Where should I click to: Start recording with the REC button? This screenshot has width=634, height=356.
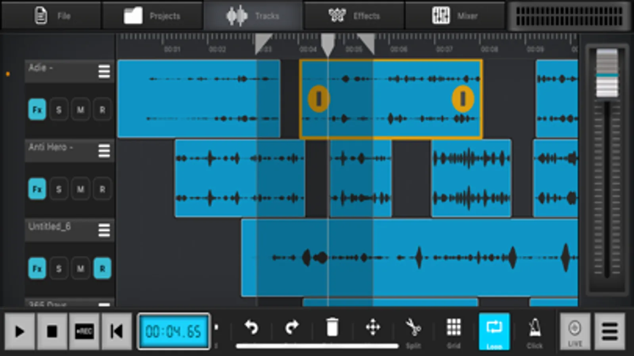(x=84, y=331)
